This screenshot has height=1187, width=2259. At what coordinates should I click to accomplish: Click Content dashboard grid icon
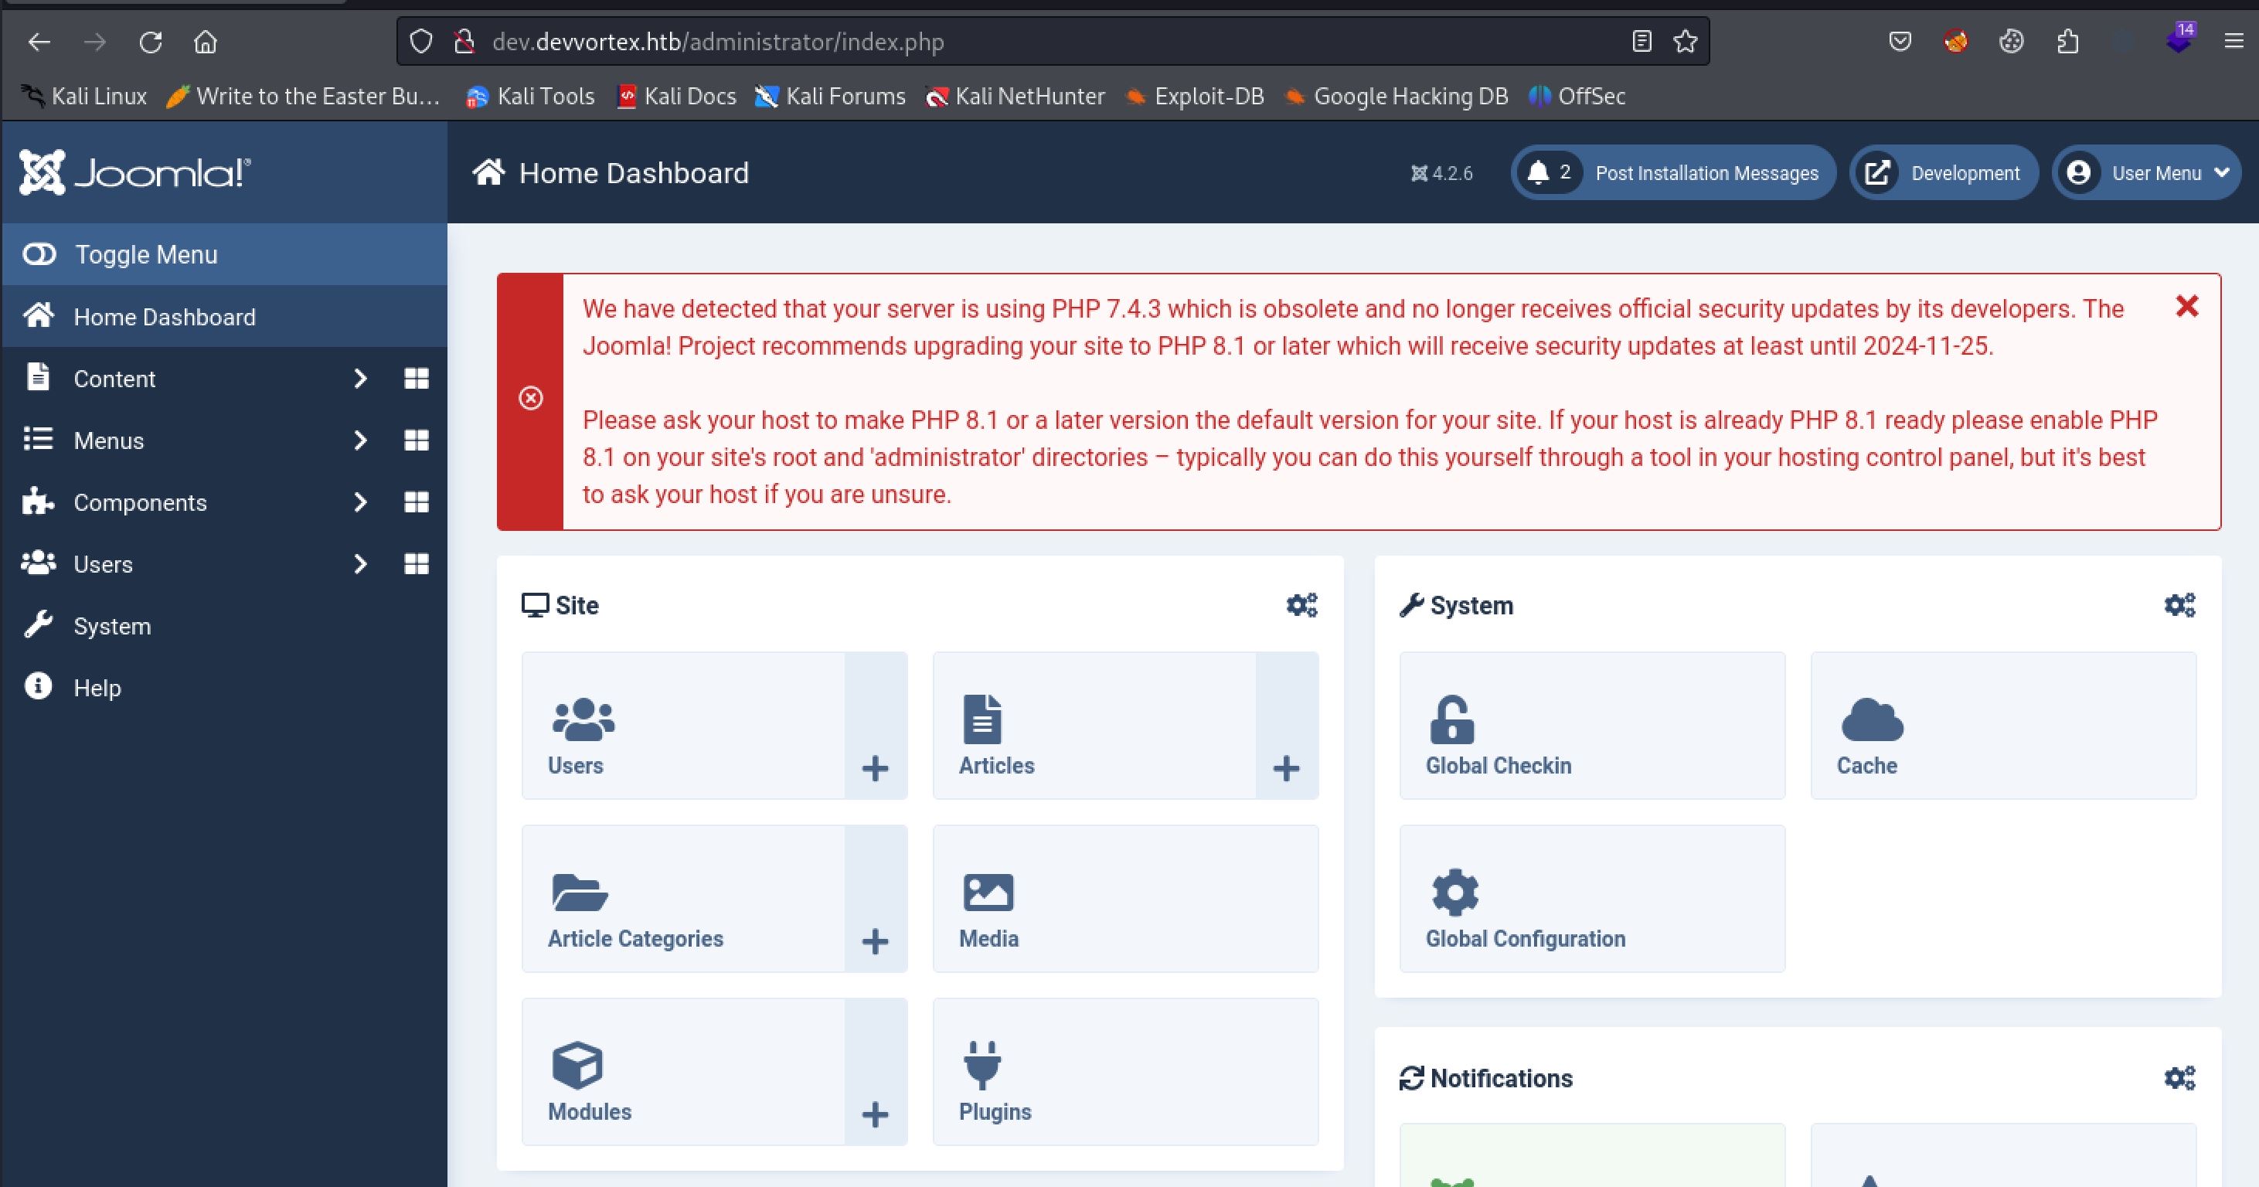(416, 379)
